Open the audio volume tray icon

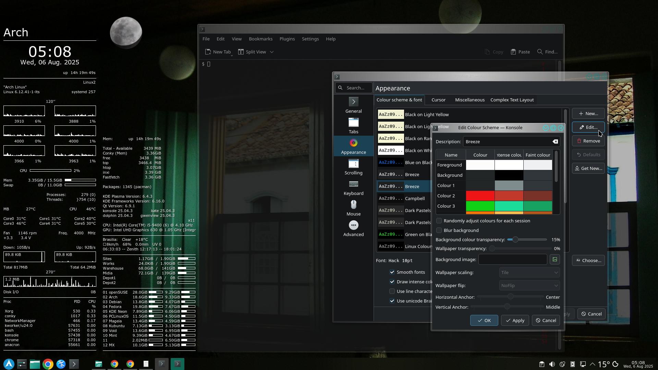[552, 364]
